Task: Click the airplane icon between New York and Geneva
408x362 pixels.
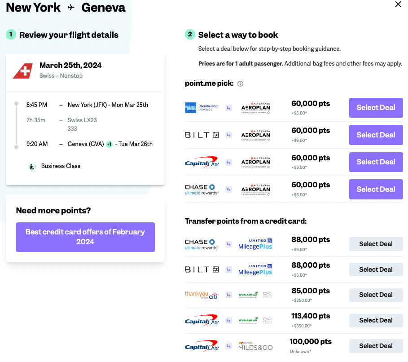Action: pos(71,8)
